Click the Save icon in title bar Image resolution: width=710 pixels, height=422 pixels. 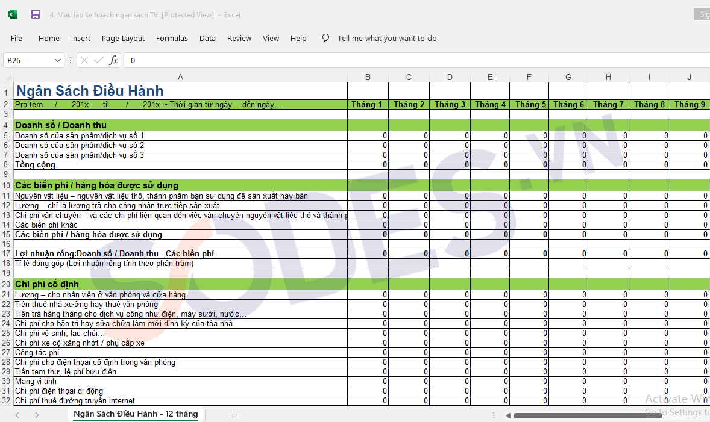tap(36, 14)
